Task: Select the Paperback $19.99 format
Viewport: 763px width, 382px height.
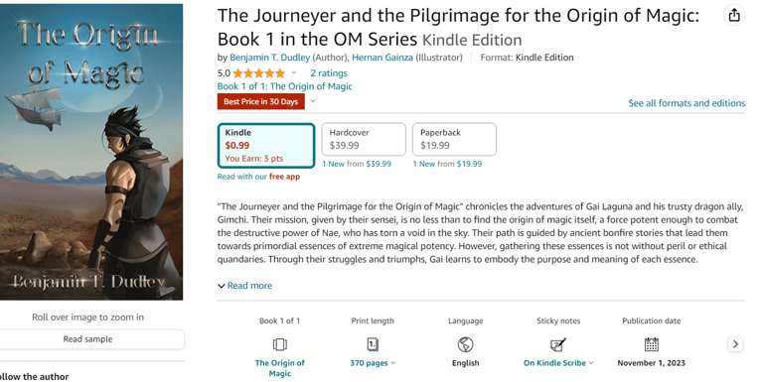Action: [454, 139]
